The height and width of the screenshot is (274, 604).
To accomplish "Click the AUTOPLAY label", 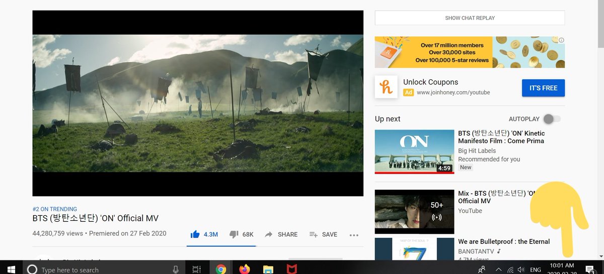I will [x=524, y=119].
